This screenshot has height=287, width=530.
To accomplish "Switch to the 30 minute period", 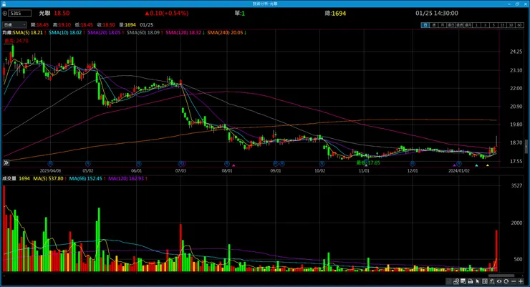I will point(511,25).
